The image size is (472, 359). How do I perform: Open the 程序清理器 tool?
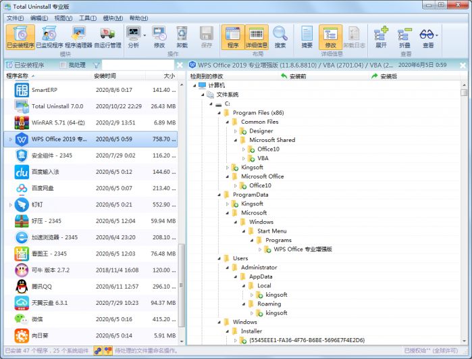78,37
